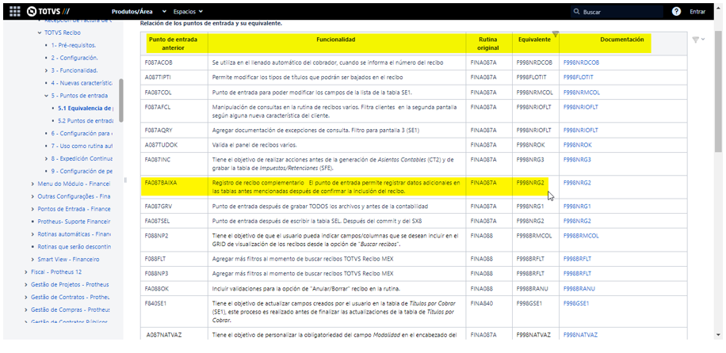Open the 4 - Nuevas característica page
726x353 pixels.
pyautogui.click(x=82, y=83)
